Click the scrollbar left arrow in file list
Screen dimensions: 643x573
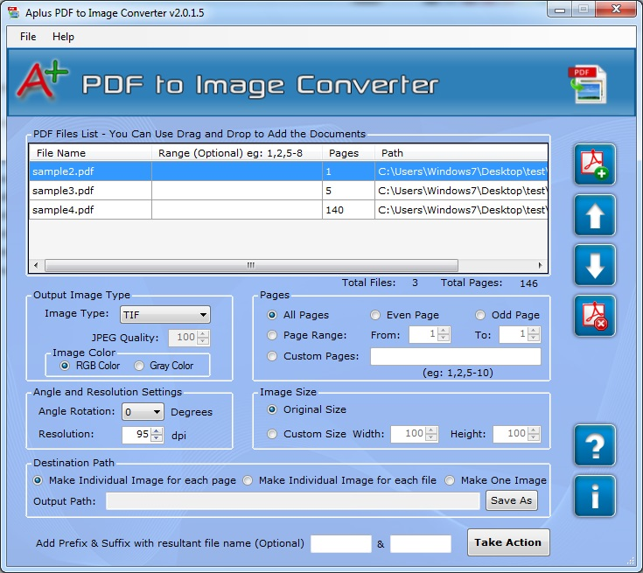36,265
